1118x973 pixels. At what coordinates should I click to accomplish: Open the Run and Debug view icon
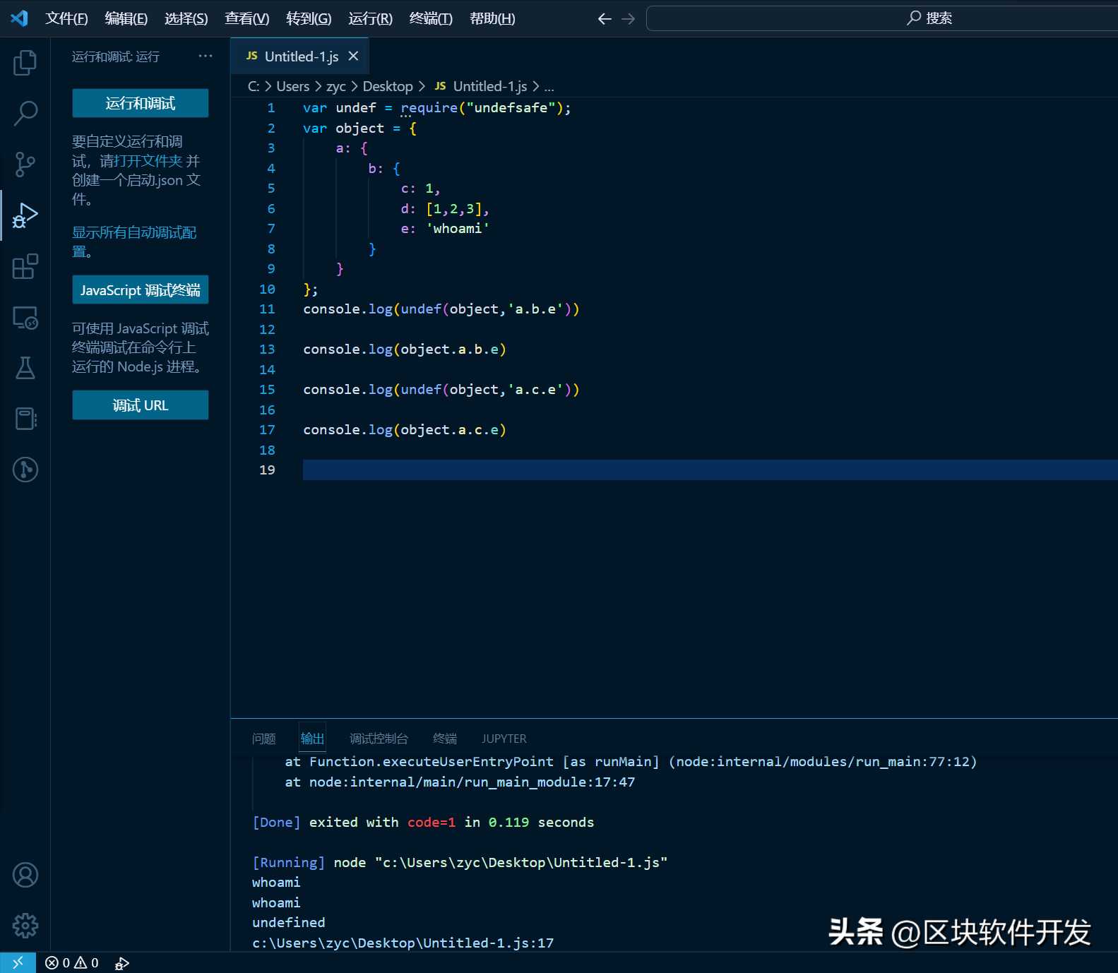25,215
